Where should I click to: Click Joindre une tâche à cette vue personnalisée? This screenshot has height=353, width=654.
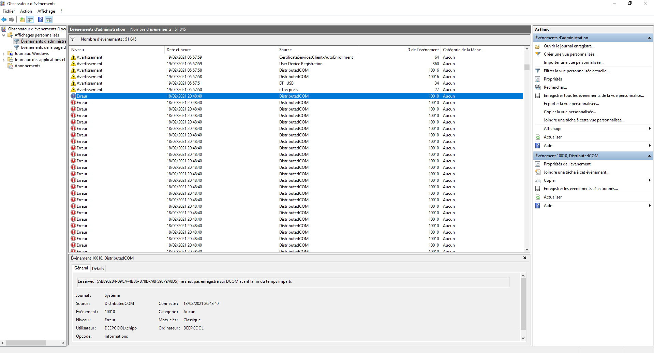(x=584, y=120)
